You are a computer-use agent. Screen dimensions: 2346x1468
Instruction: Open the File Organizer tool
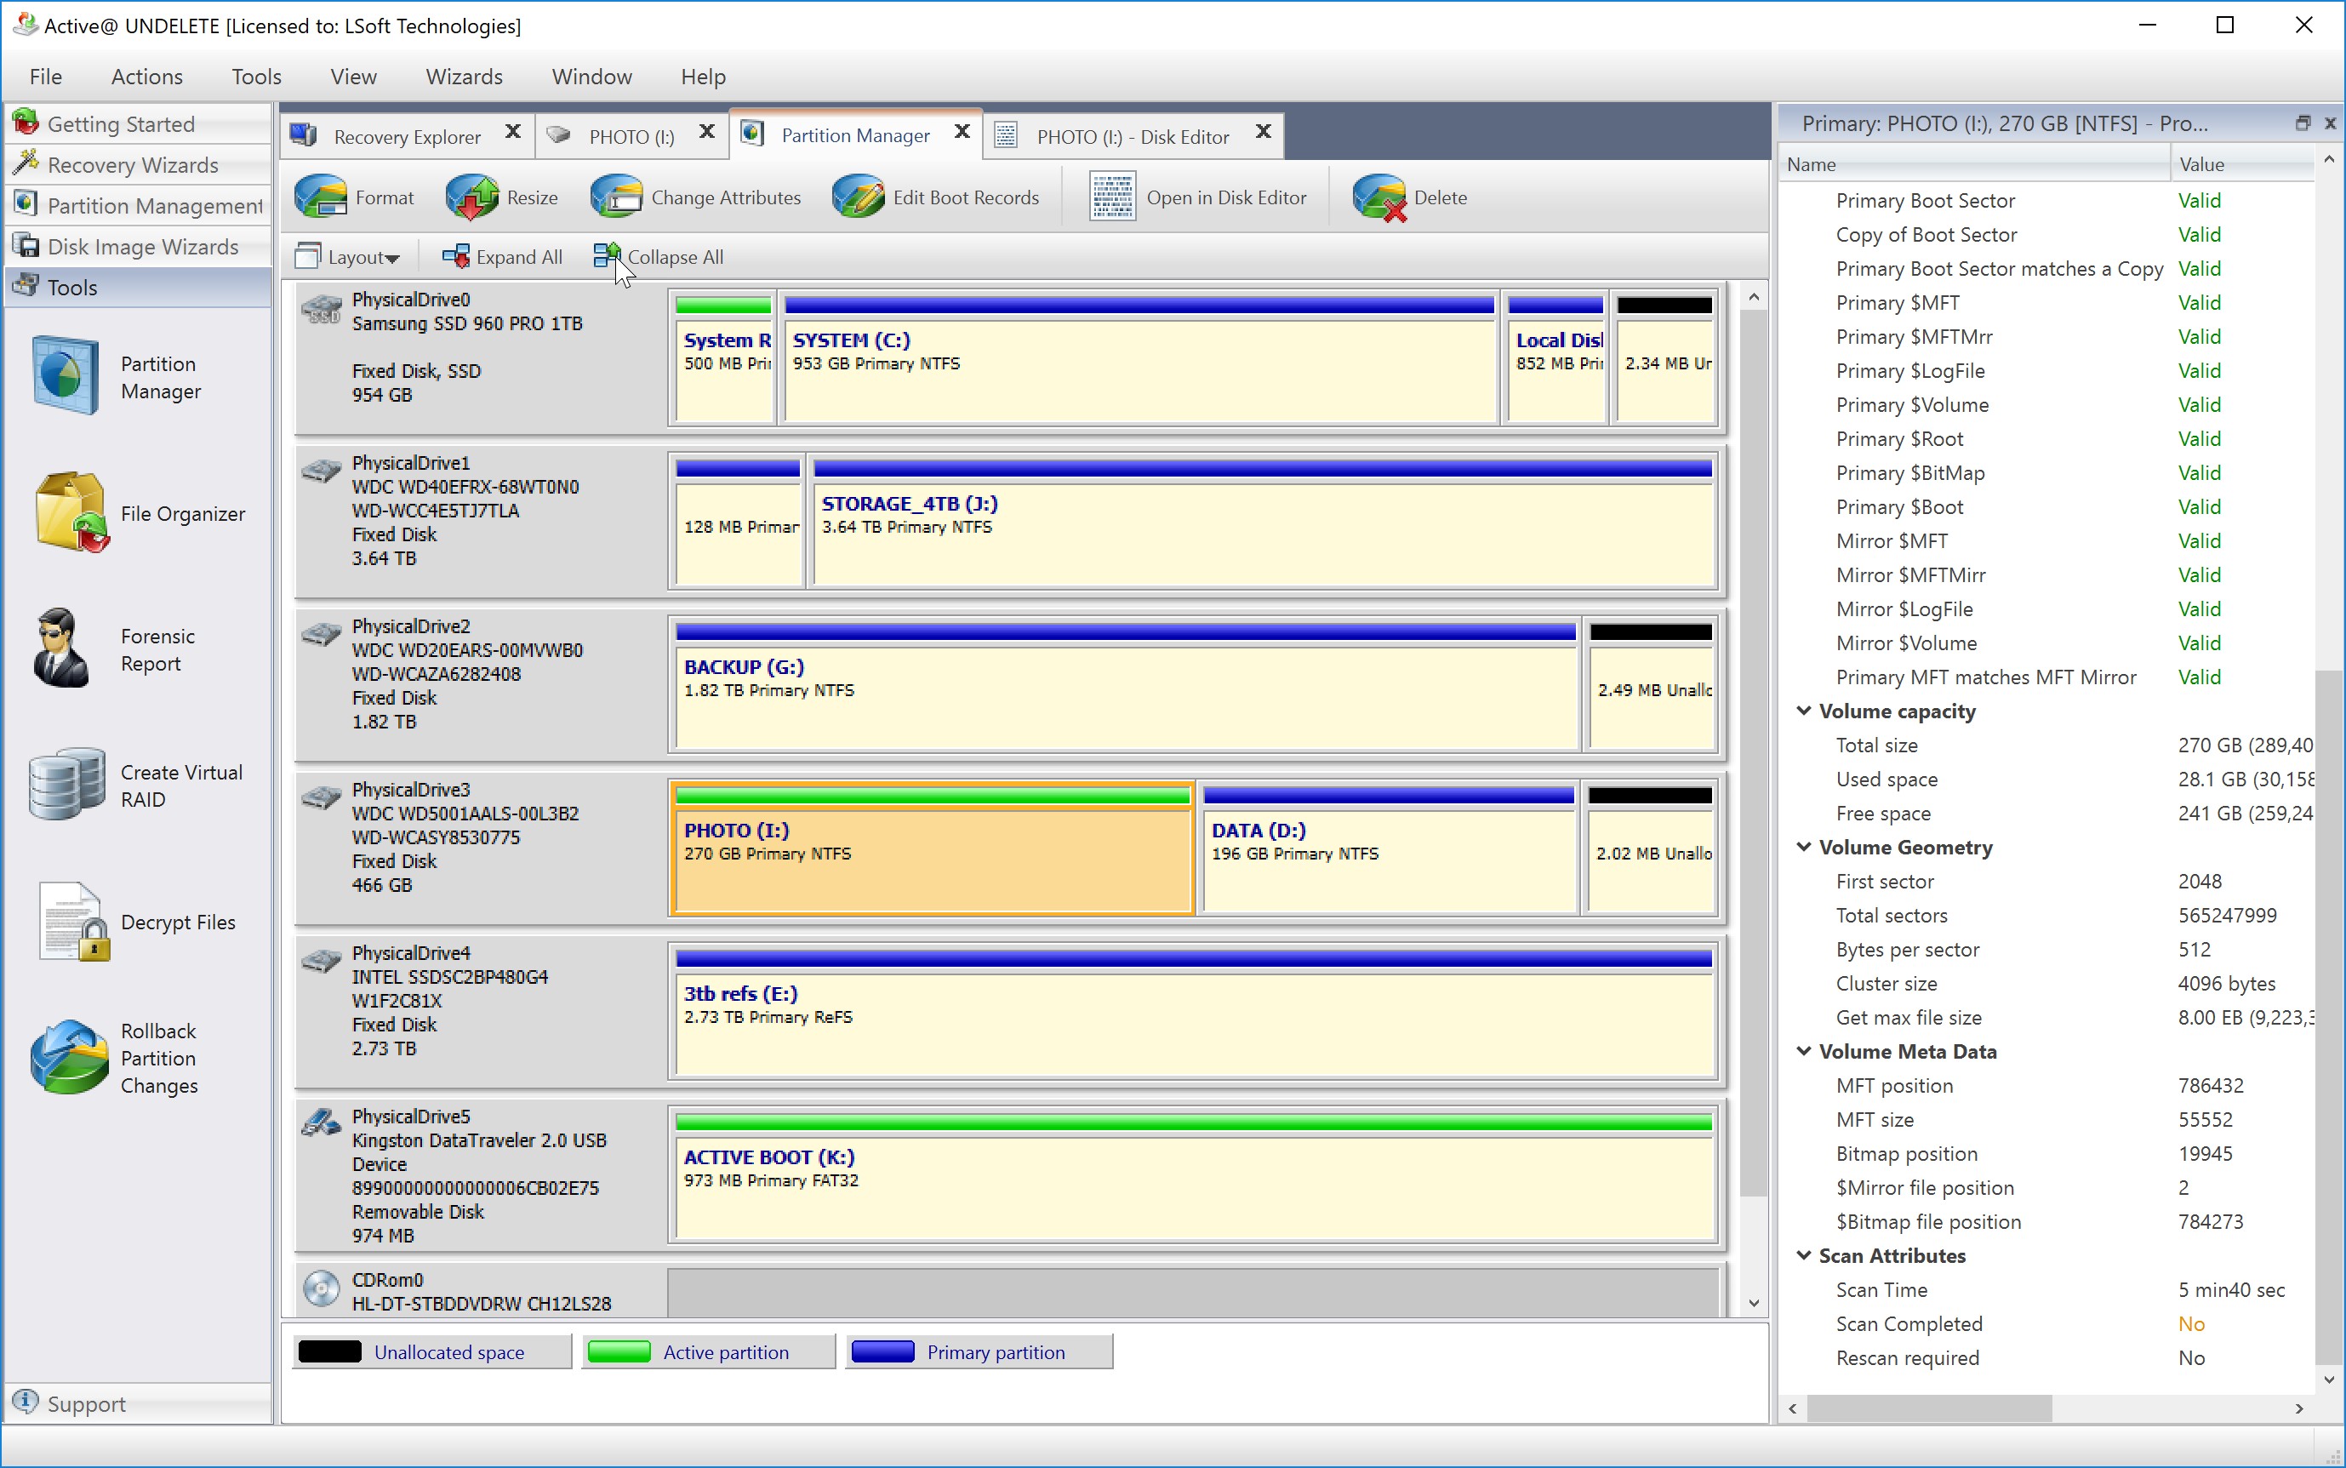(70, 512)
